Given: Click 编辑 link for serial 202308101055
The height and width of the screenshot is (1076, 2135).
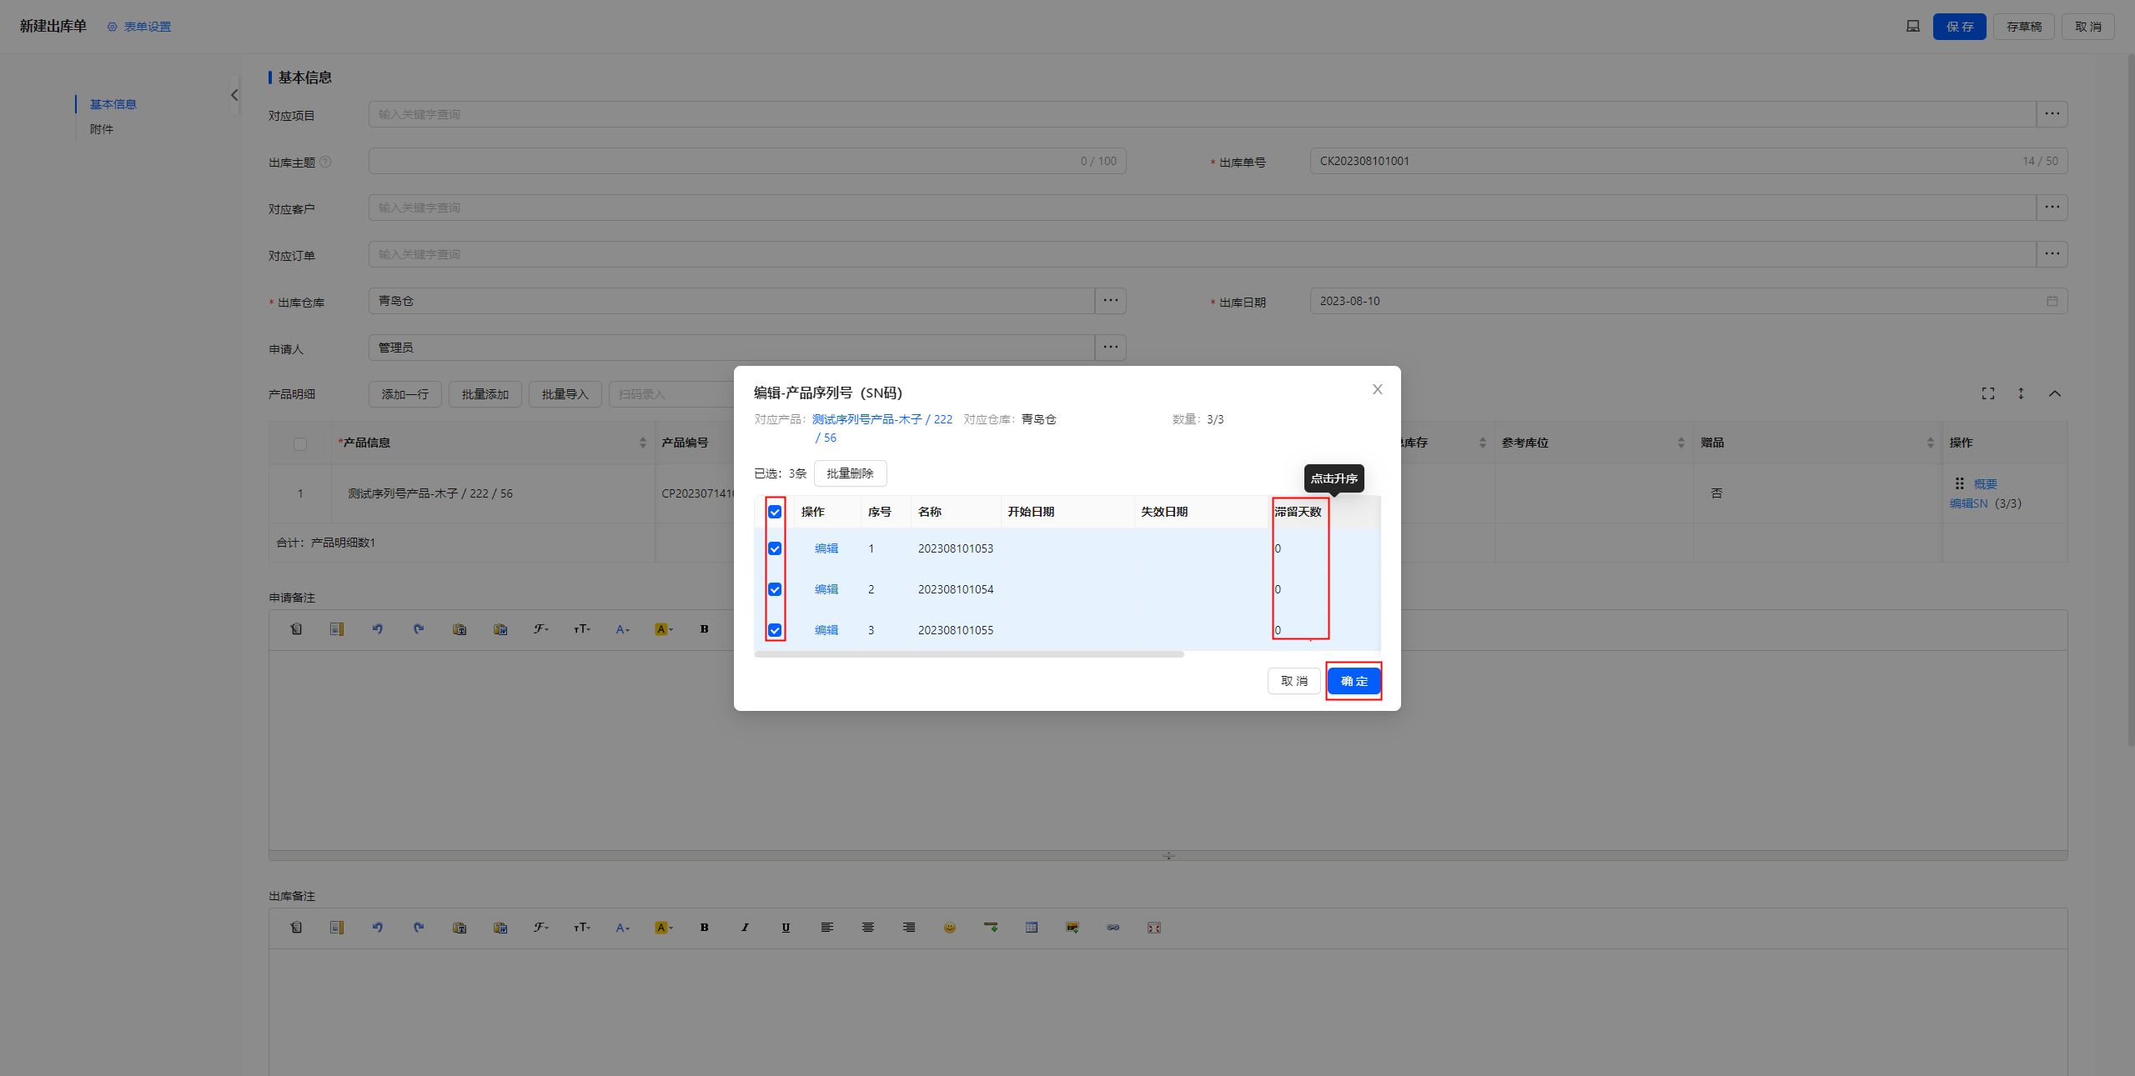Looking at the screenshot, I should pos(826,630).
